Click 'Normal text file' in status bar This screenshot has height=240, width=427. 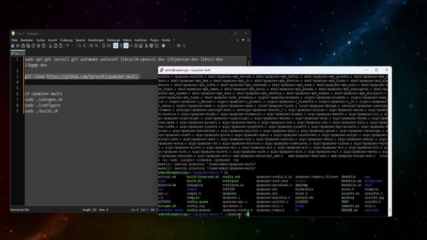pyautogui.click(x=19, y=210)
